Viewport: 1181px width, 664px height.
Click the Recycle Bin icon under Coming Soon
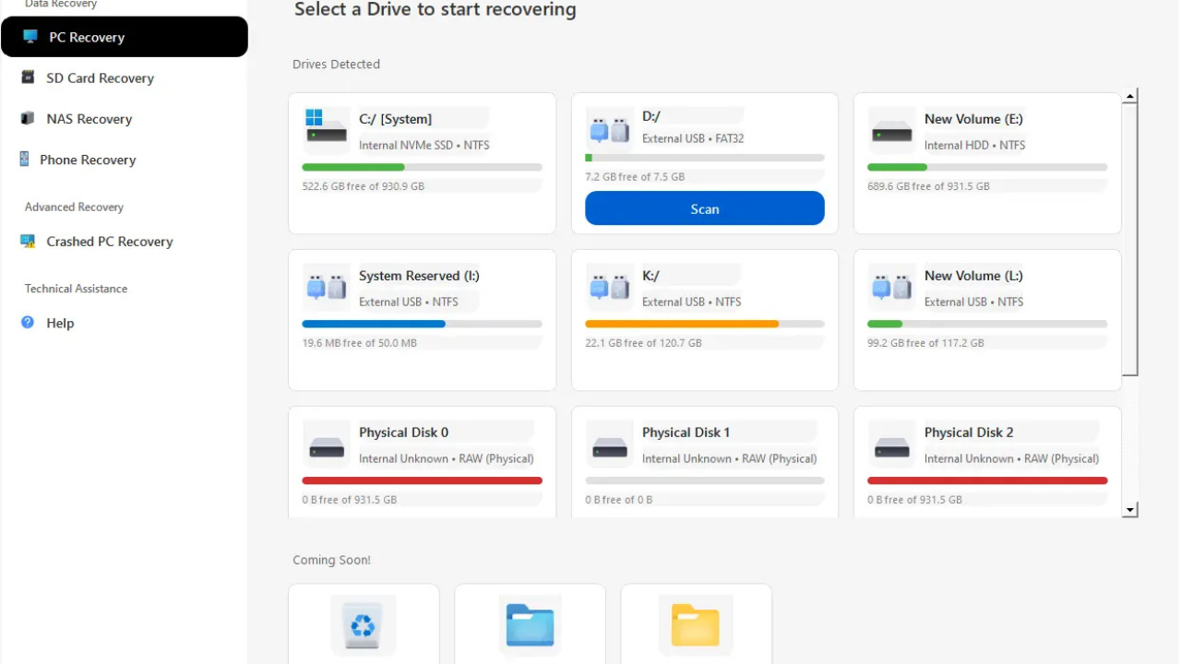[363, 625]
